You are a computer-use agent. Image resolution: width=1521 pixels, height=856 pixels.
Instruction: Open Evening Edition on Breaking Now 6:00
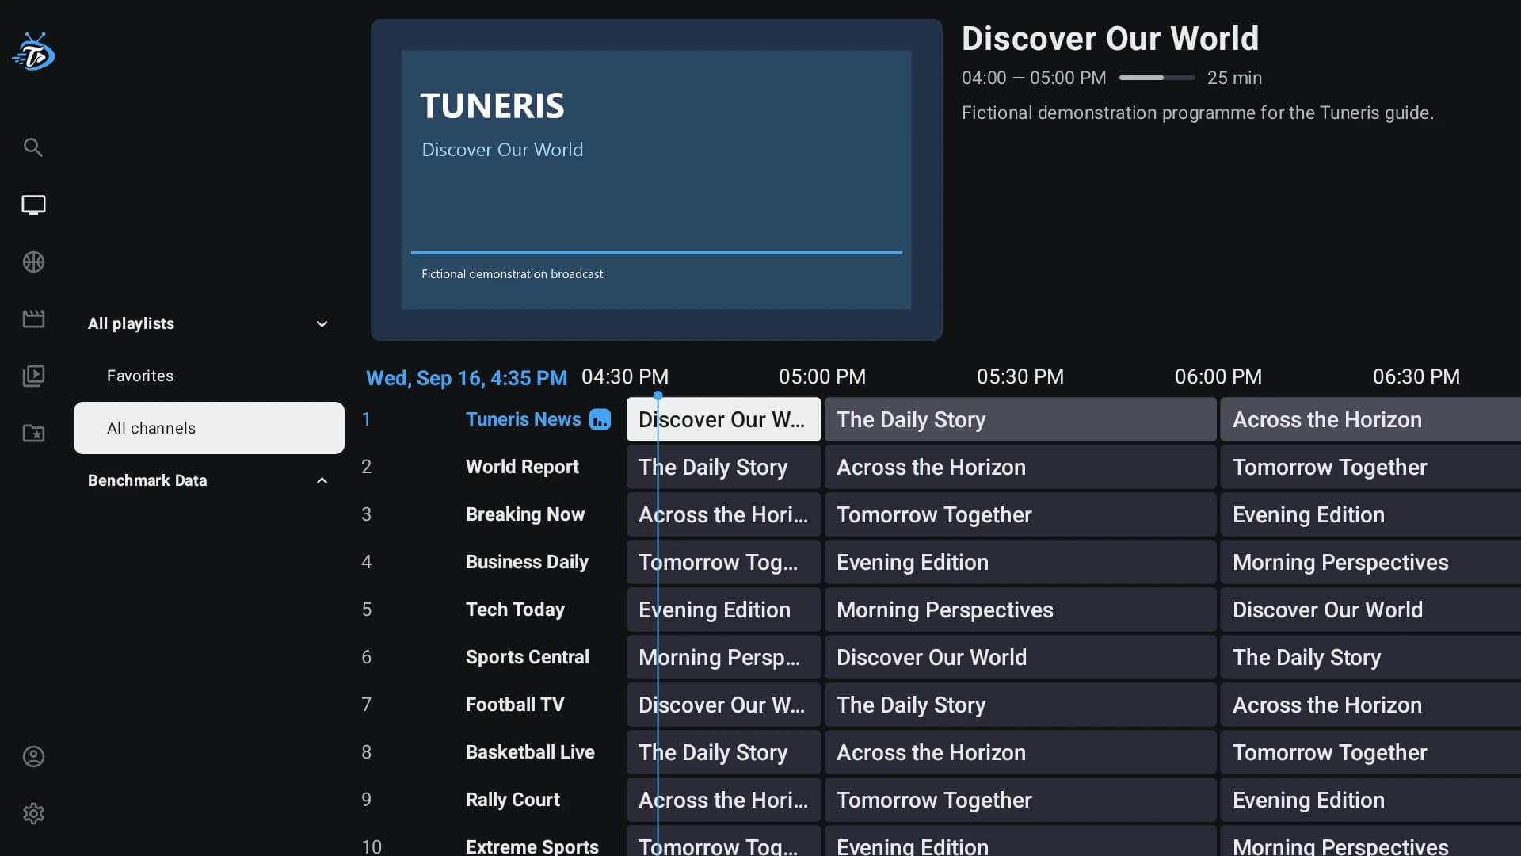coord(1370,514)
